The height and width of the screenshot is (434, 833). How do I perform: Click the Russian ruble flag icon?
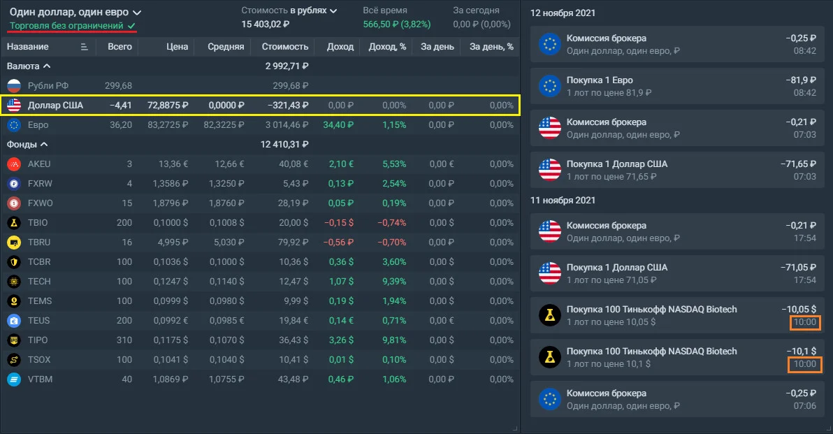tap(14, 85)
